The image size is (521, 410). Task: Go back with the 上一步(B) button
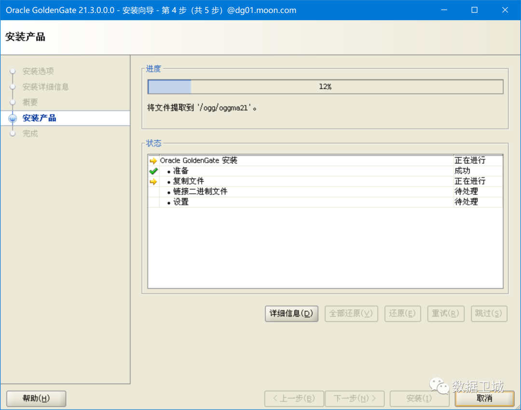tap(294, 398)
